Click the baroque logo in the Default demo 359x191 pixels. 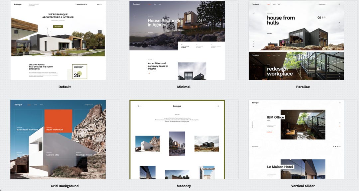(18, 5)
